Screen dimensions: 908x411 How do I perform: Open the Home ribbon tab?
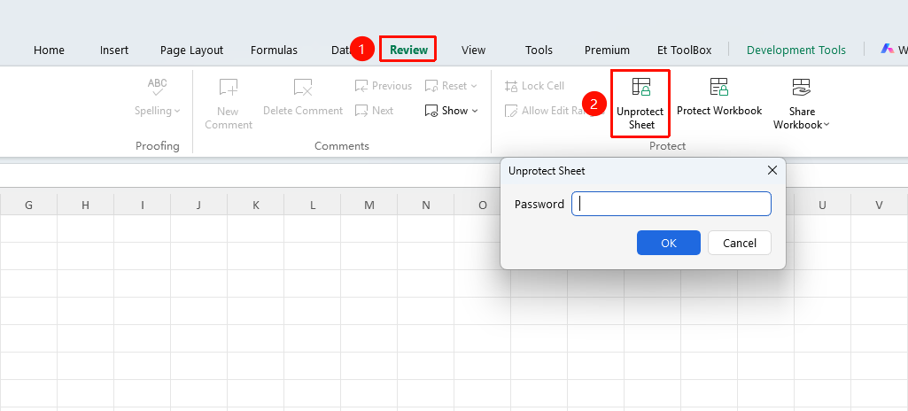[49, 50]
